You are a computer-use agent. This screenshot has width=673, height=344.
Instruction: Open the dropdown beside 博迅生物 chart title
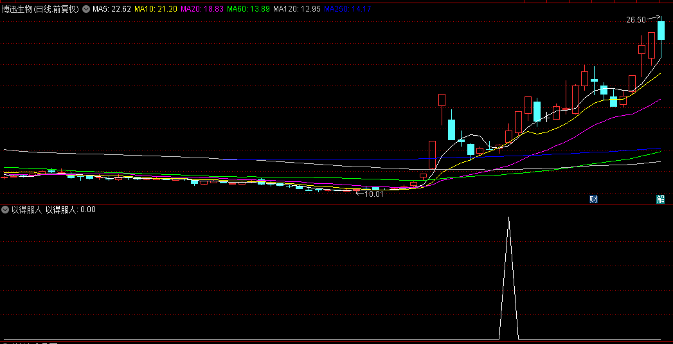(x=86, y=8)
